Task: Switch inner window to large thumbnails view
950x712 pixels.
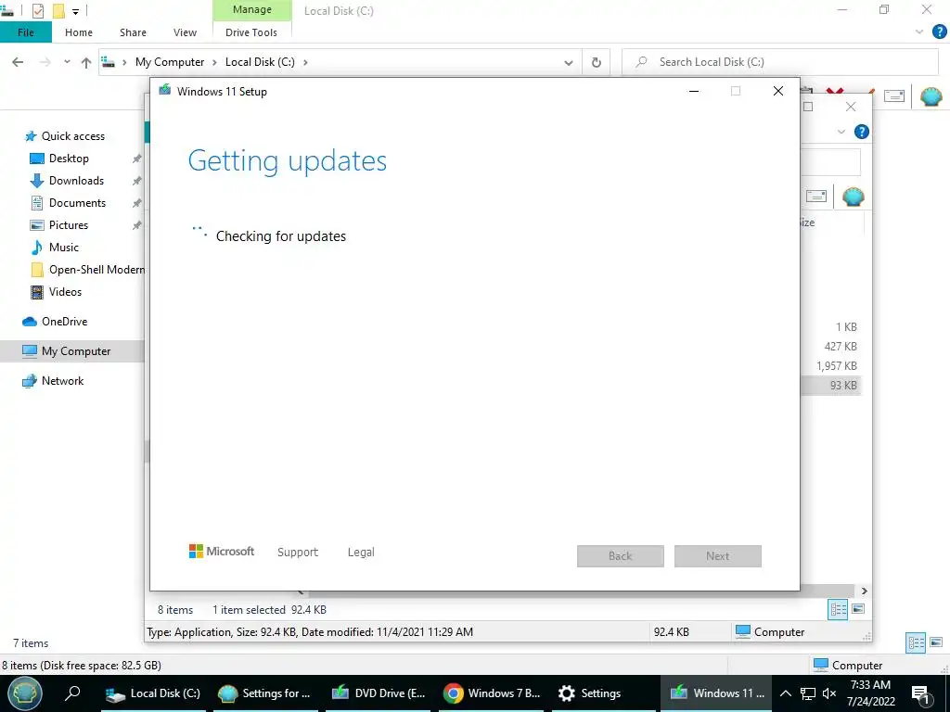Action: (x=858, y=609)
